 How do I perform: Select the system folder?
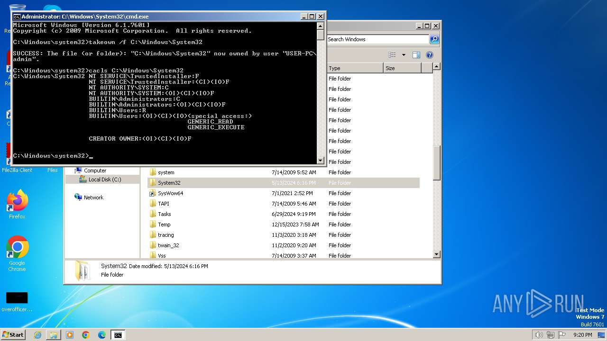click(166, 172)
